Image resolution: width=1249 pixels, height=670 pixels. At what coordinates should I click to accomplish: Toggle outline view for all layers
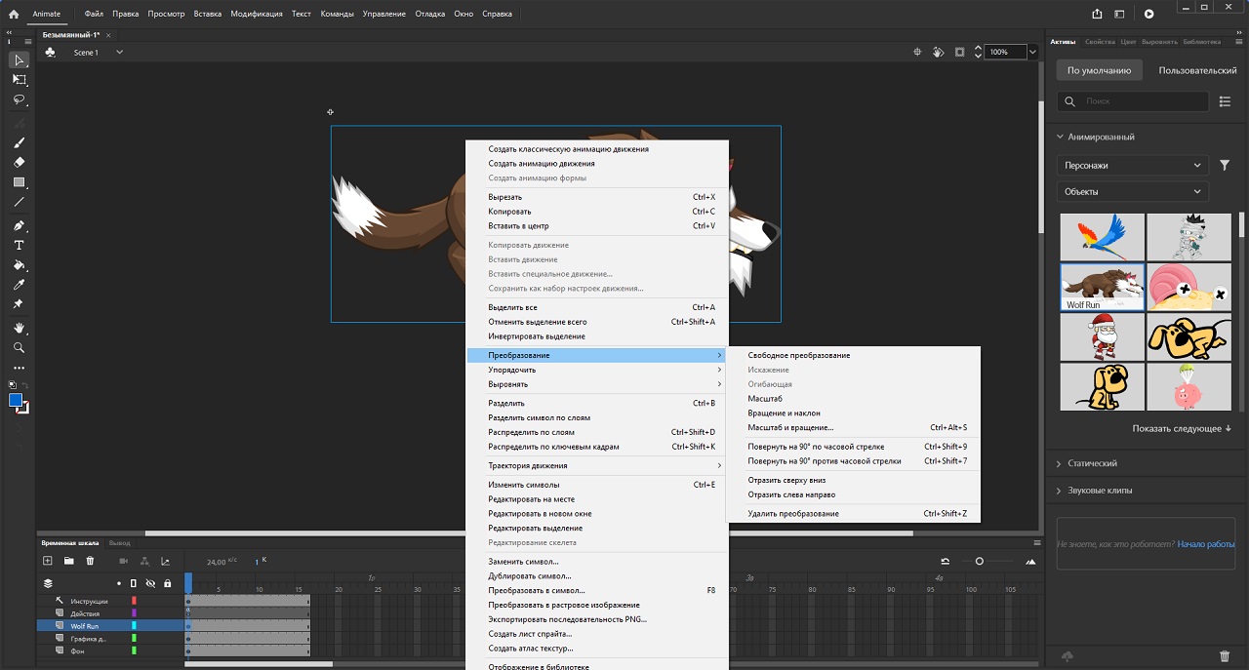(134, 583)
